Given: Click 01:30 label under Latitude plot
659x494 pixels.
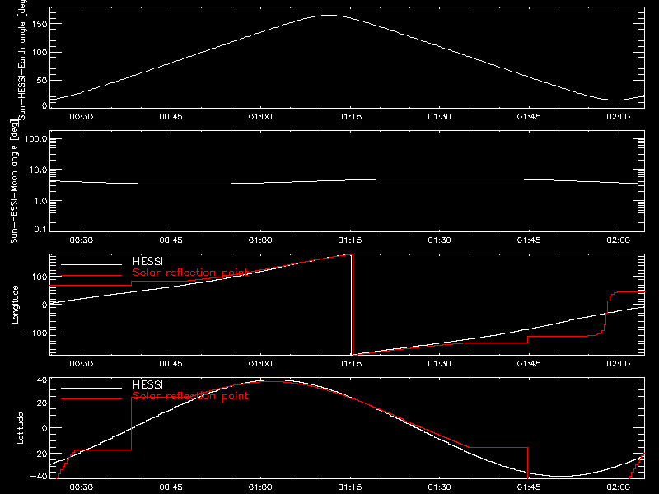Looking at the screenshot, I should (439, 487).
